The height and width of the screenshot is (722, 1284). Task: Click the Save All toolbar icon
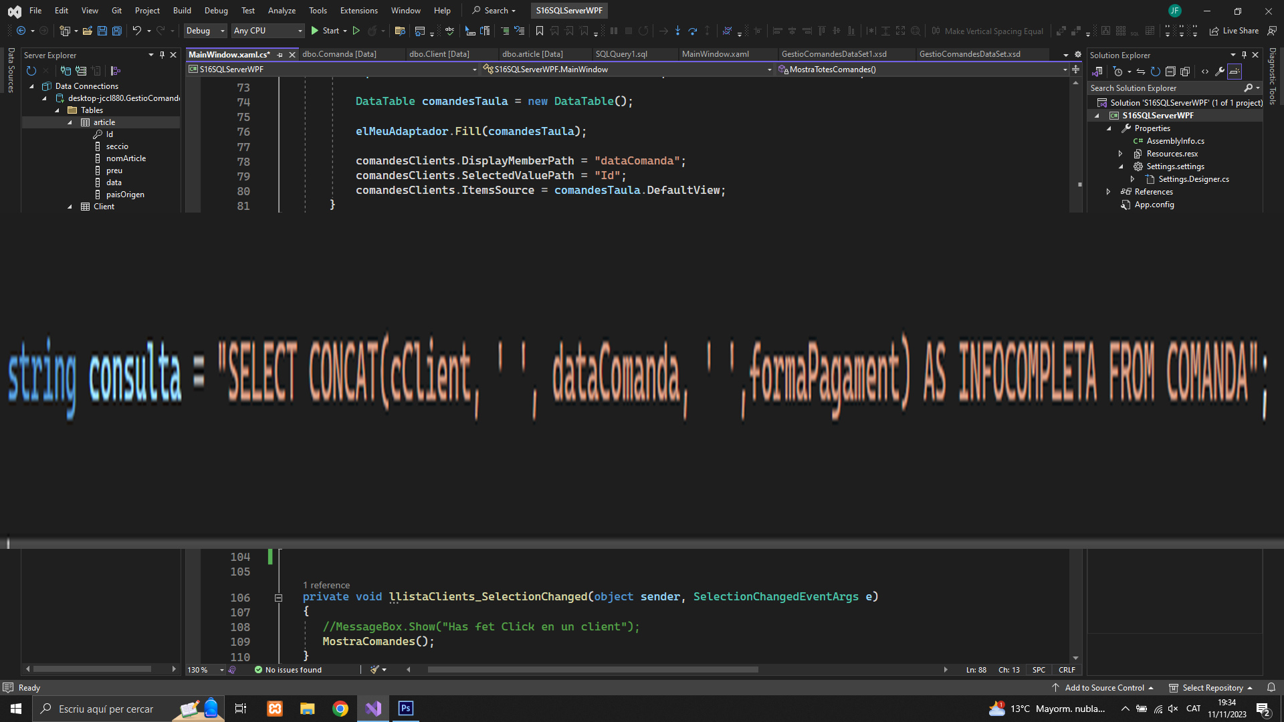pos(117,31)
